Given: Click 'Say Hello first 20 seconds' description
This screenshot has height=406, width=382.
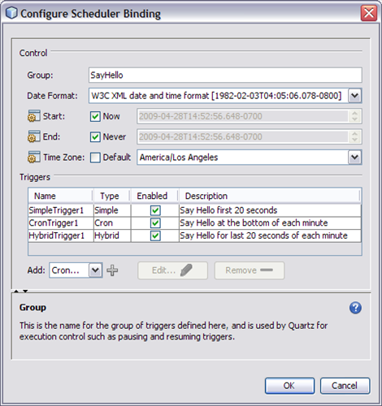Looking at the screenshot, I should point(270,210).
